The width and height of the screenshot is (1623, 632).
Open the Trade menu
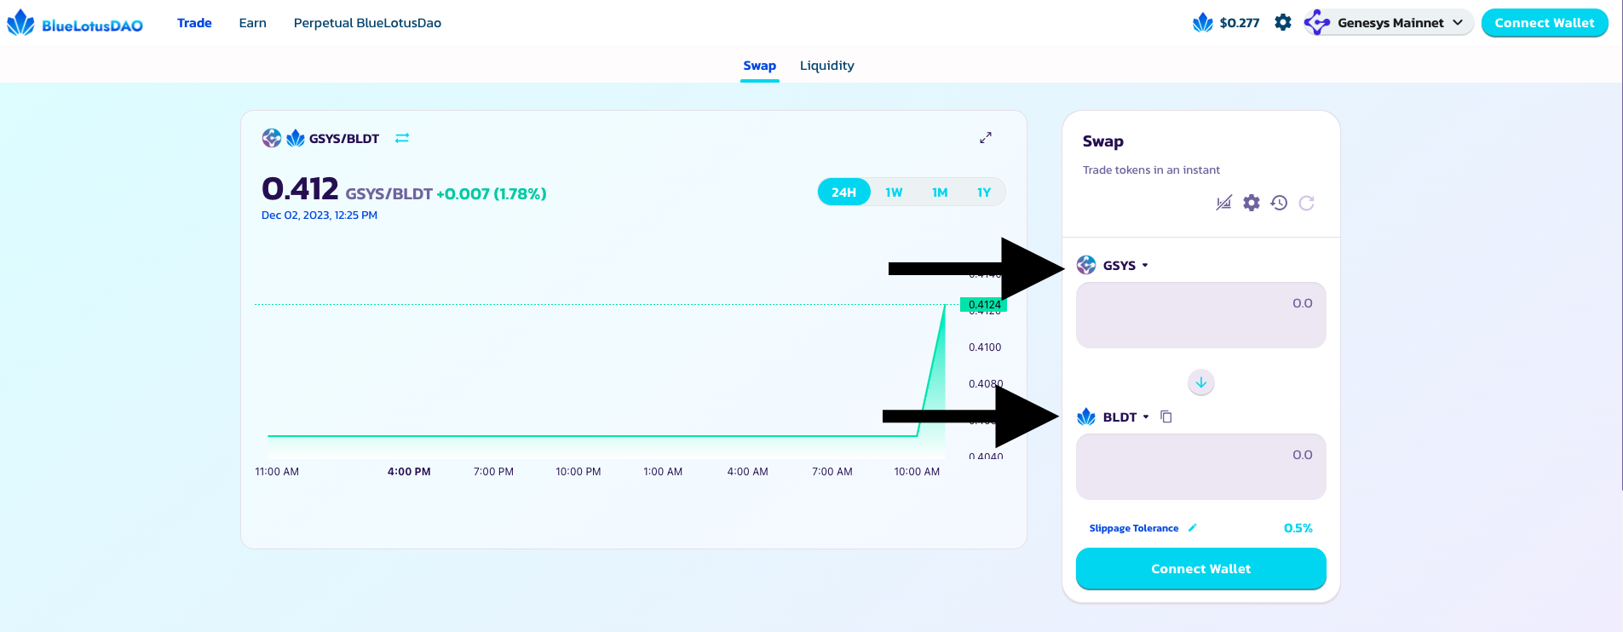click(194, 23)
